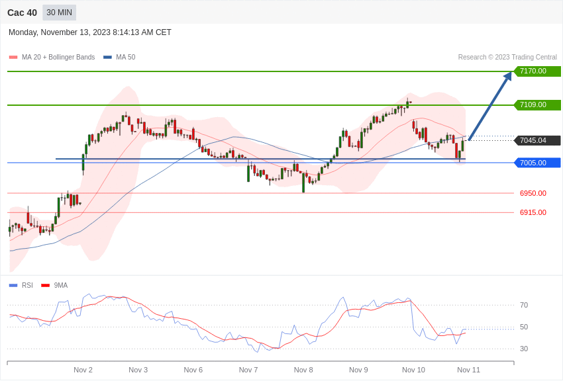Click the pink MA 20 Bollinger Bands swatch
The height and width of the screenshot is (381, 563).
[x=13, y=58]
